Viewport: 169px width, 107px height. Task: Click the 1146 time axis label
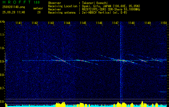click(99, 23)
